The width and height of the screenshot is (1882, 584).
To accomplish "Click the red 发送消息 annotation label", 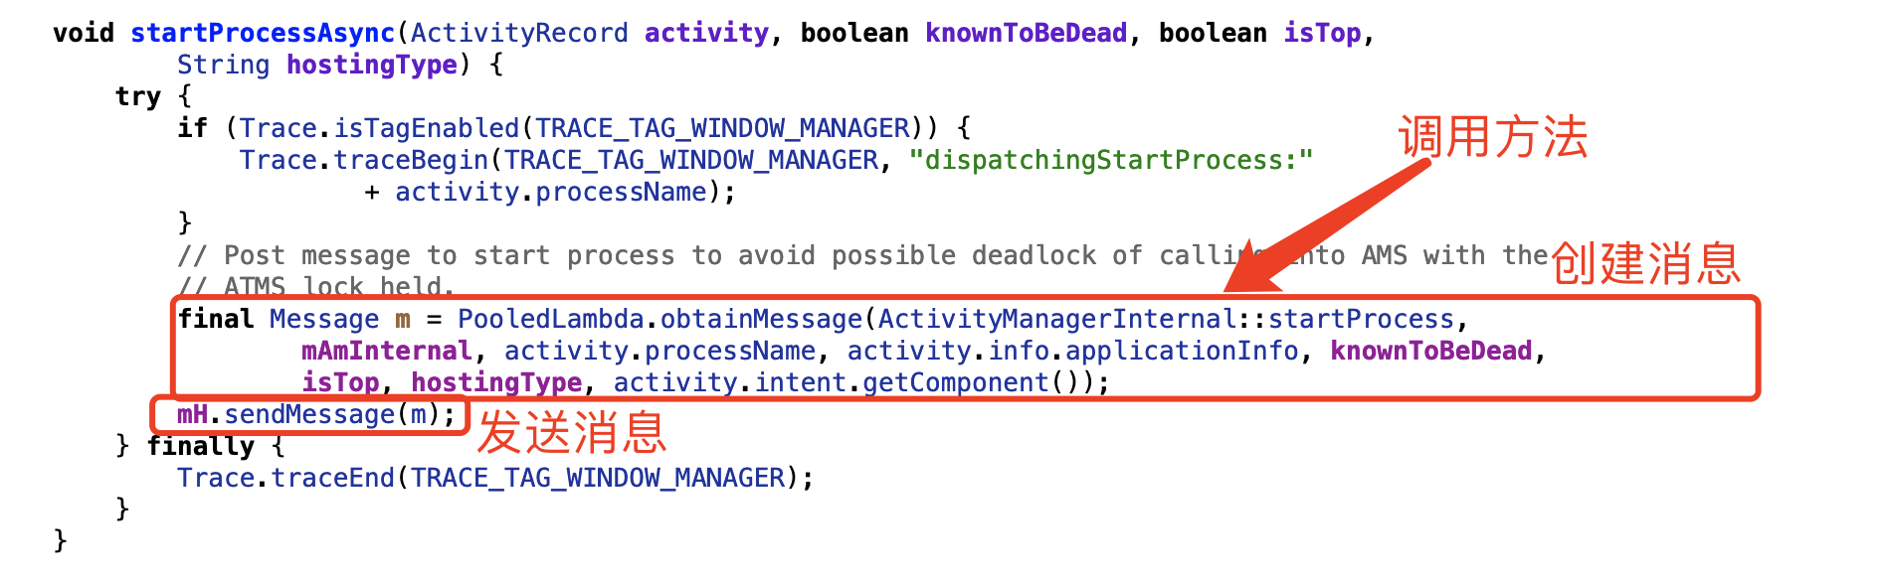I will coord(571,433).
